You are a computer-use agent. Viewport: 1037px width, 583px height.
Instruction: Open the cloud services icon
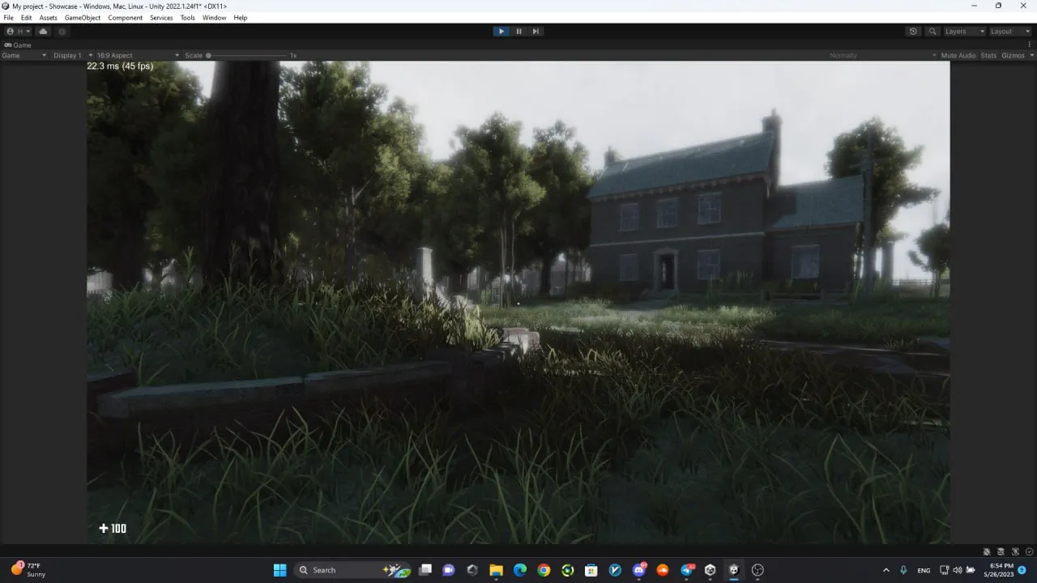tap(43, 32)
